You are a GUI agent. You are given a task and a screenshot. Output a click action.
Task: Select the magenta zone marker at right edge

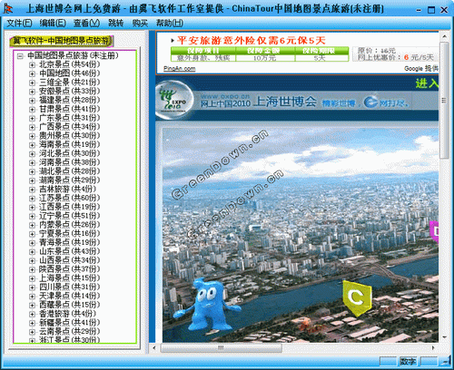[x=434, y=231]
